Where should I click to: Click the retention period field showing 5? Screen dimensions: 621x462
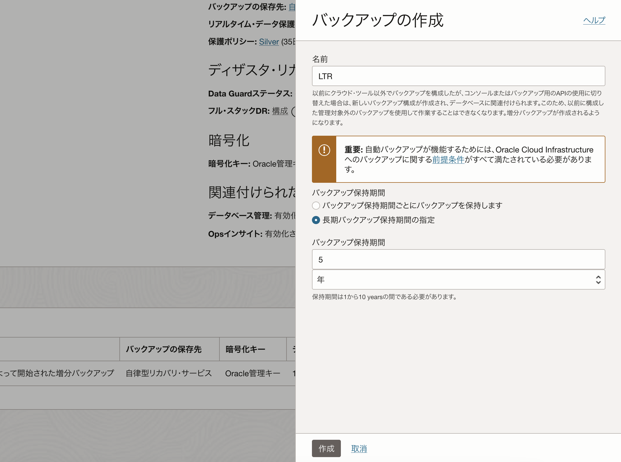pos(458,260)
